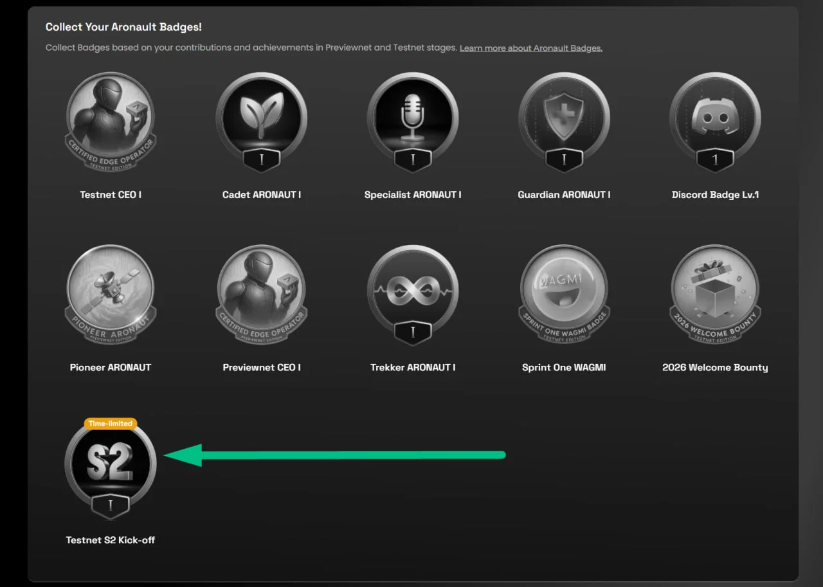Click the Previewnet CEO I badge icon

click(x=262, y=295)
